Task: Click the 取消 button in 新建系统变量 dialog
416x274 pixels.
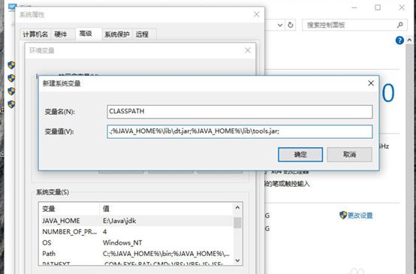Action: coord(349,155)
